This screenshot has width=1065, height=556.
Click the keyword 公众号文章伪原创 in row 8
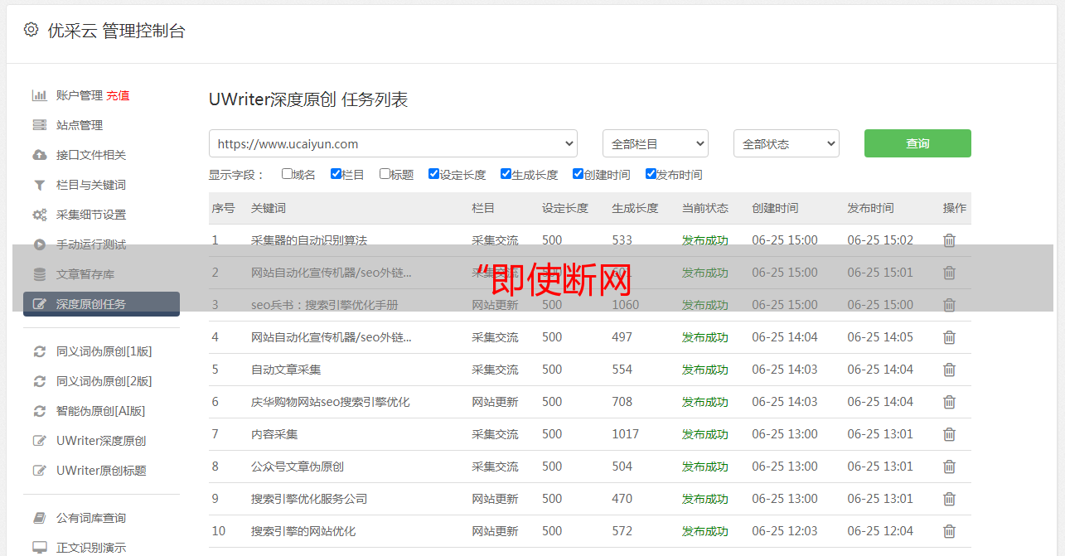tap(298, 467)
